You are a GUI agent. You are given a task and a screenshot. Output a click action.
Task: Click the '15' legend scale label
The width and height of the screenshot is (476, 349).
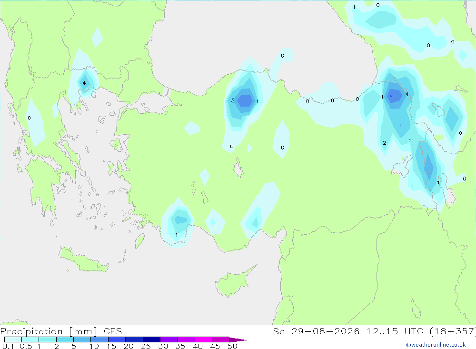click(x=111, y=346)
